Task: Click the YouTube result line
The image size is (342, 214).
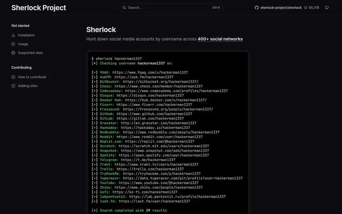Action: tap(145, 183)
